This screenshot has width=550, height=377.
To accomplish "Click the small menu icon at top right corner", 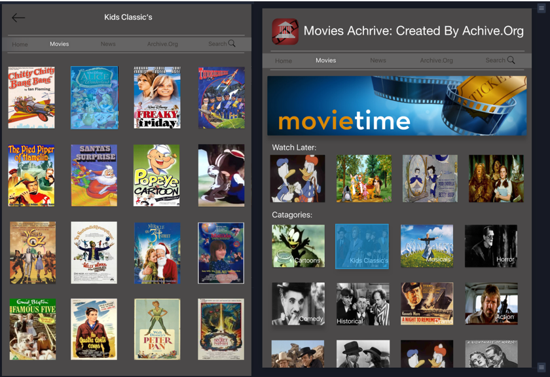I will click(x=541, y=8).
